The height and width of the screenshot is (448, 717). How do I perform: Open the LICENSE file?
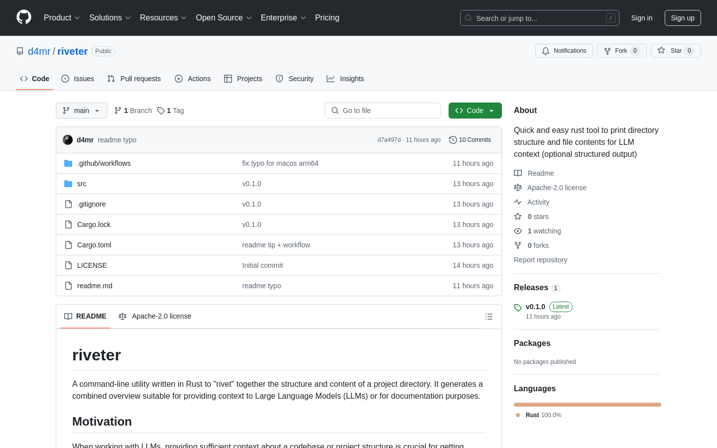pos(92,265)
